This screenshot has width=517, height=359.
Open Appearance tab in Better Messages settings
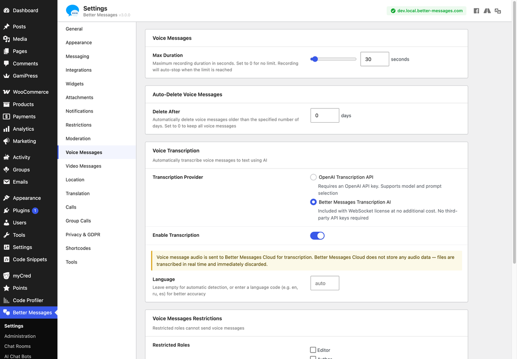(96, 42)
